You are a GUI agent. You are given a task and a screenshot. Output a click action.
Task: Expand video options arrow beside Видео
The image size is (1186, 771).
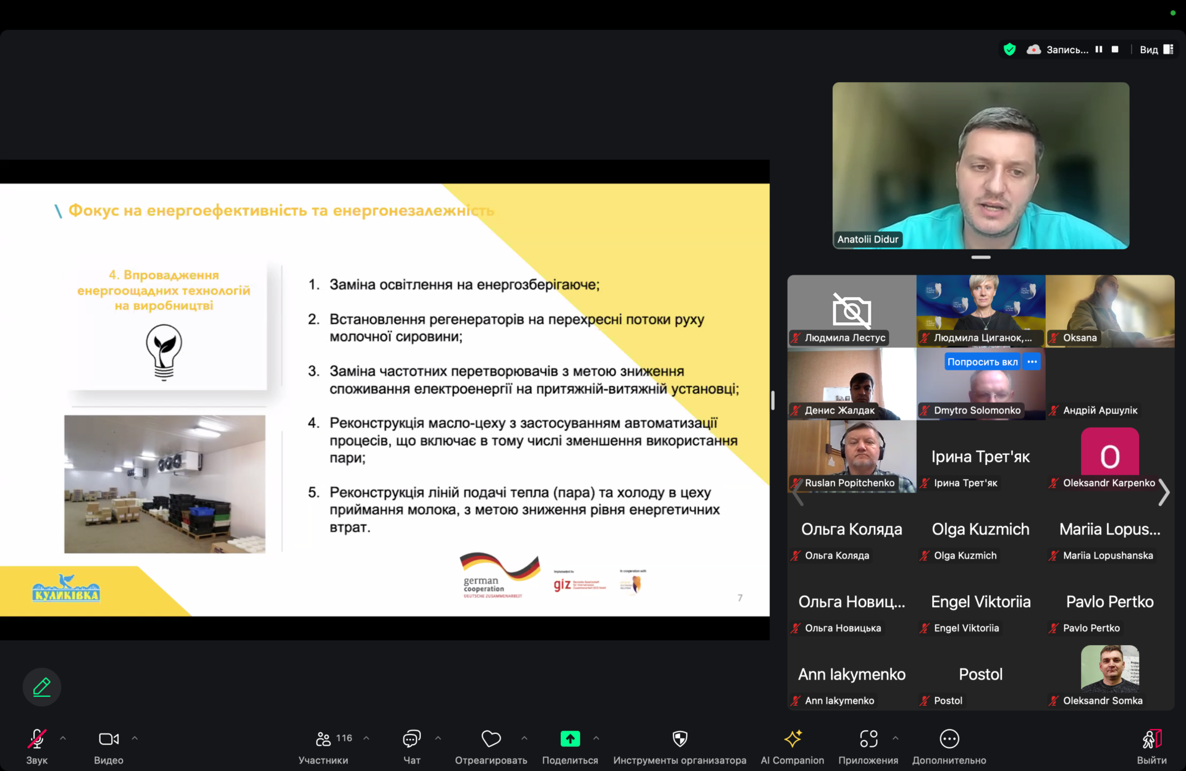[135, 738]
